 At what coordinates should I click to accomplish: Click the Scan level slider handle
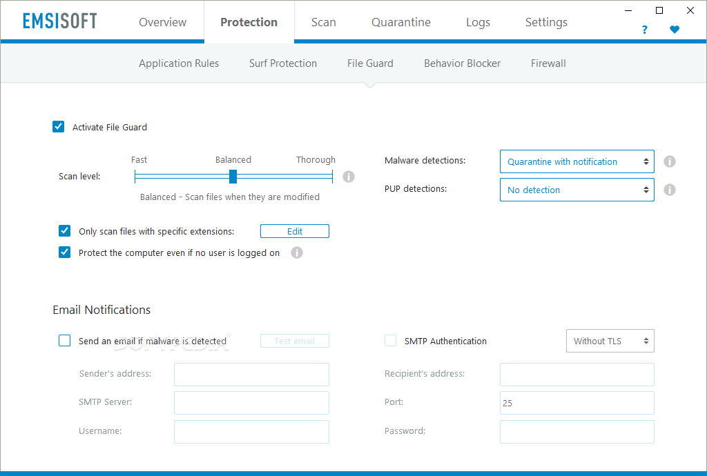(233, 177)
